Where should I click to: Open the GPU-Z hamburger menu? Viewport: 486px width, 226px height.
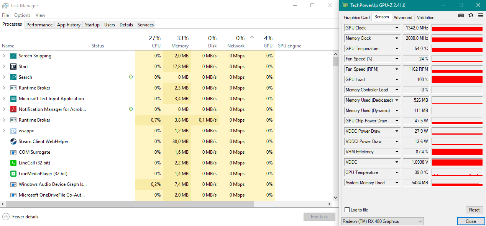[481, 16]
